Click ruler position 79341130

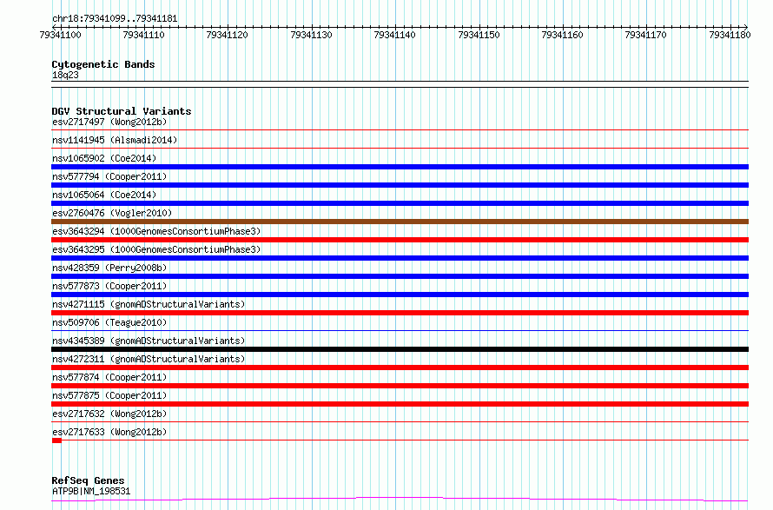pyautogui.click(x=311, y=35)
